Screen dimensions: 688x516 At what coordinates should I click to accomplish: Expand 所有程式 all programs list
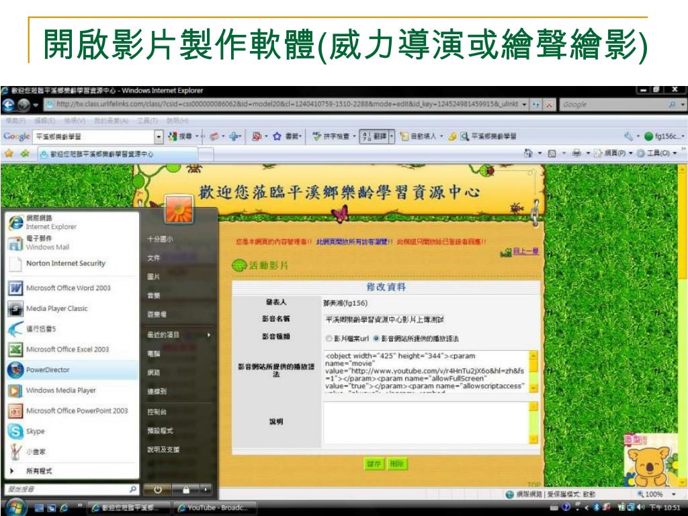pos(73,471)
